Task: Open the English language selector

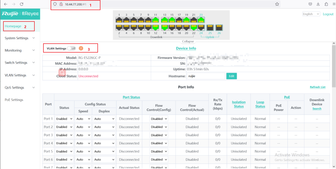Action: tap(311, 14)
